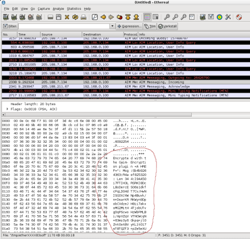Toggle auto scroll in live capture
Viewport: 250px width, 239px height.
point(156,17)
